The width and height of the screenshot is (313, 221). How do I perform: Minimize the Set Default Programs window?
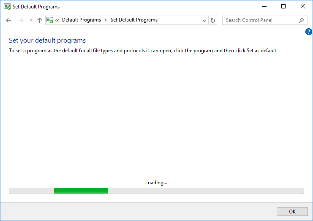[264, 6]
